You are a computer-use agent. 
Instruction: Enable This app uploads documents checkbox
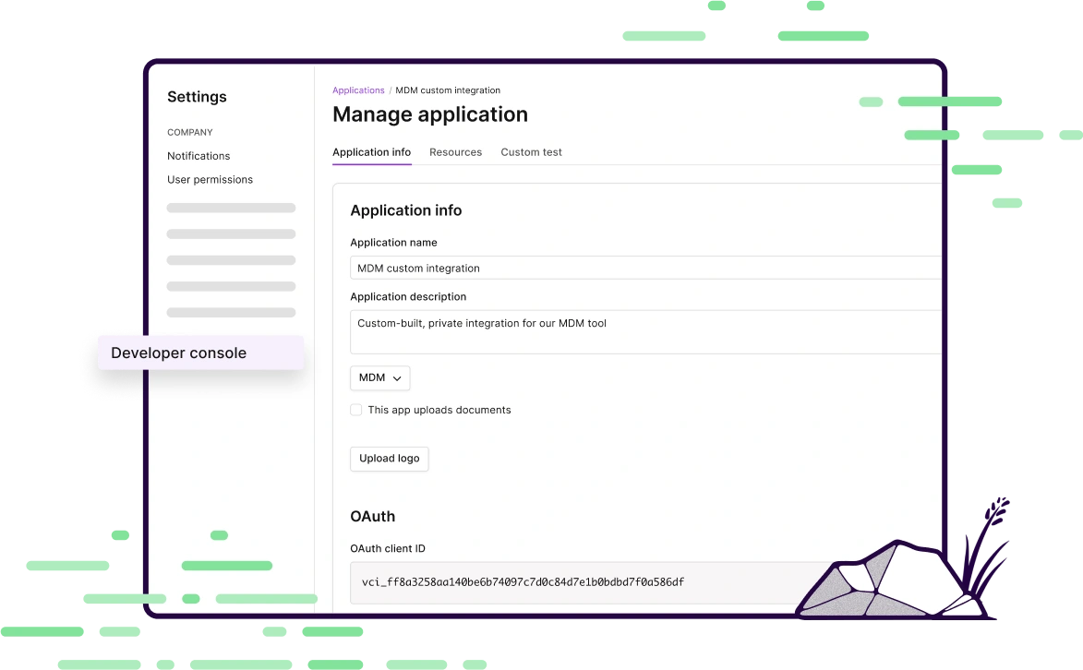[355, 410]
